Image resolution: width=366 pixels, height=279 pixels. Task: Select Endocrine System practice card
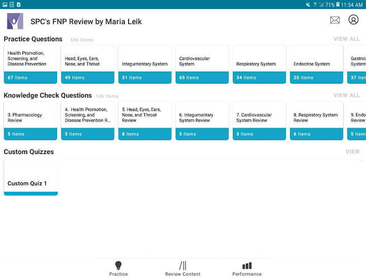pos(317,65)
